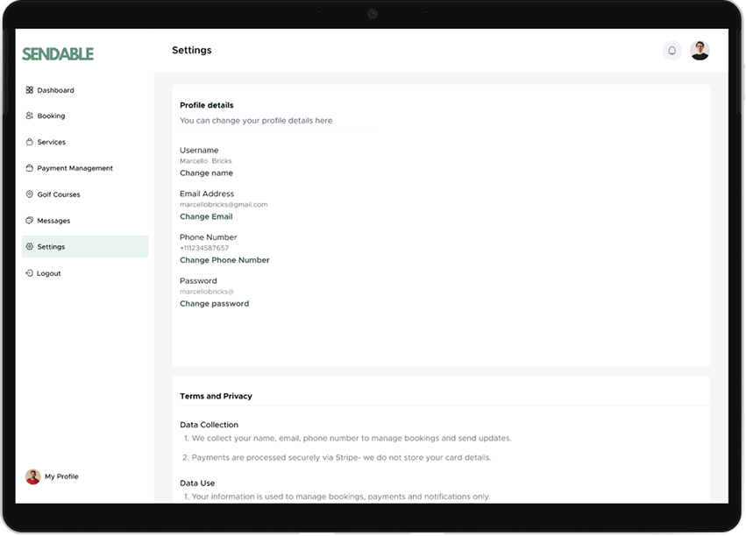Click the Golf Courses location pin icon
Screen dimensions: 746x536
pos(29,194)
